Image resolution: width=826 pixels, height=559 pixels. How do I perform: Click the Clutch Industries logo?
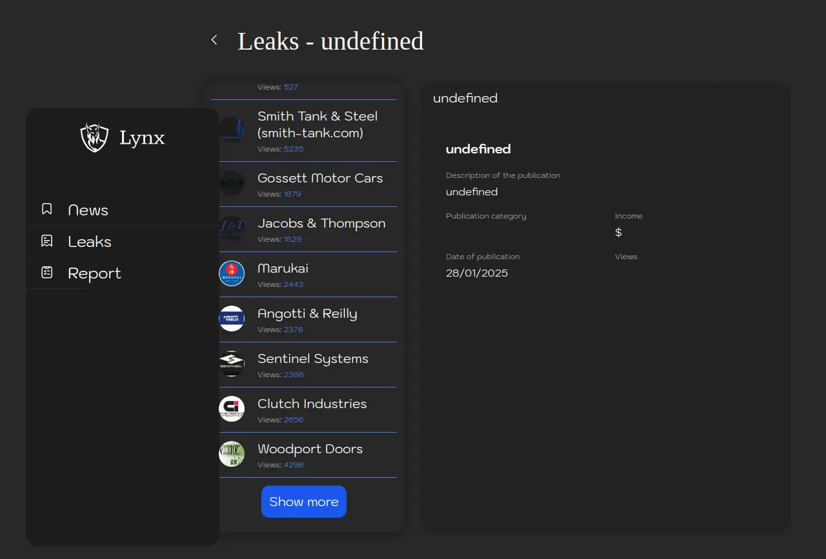[x=232, y=409]
